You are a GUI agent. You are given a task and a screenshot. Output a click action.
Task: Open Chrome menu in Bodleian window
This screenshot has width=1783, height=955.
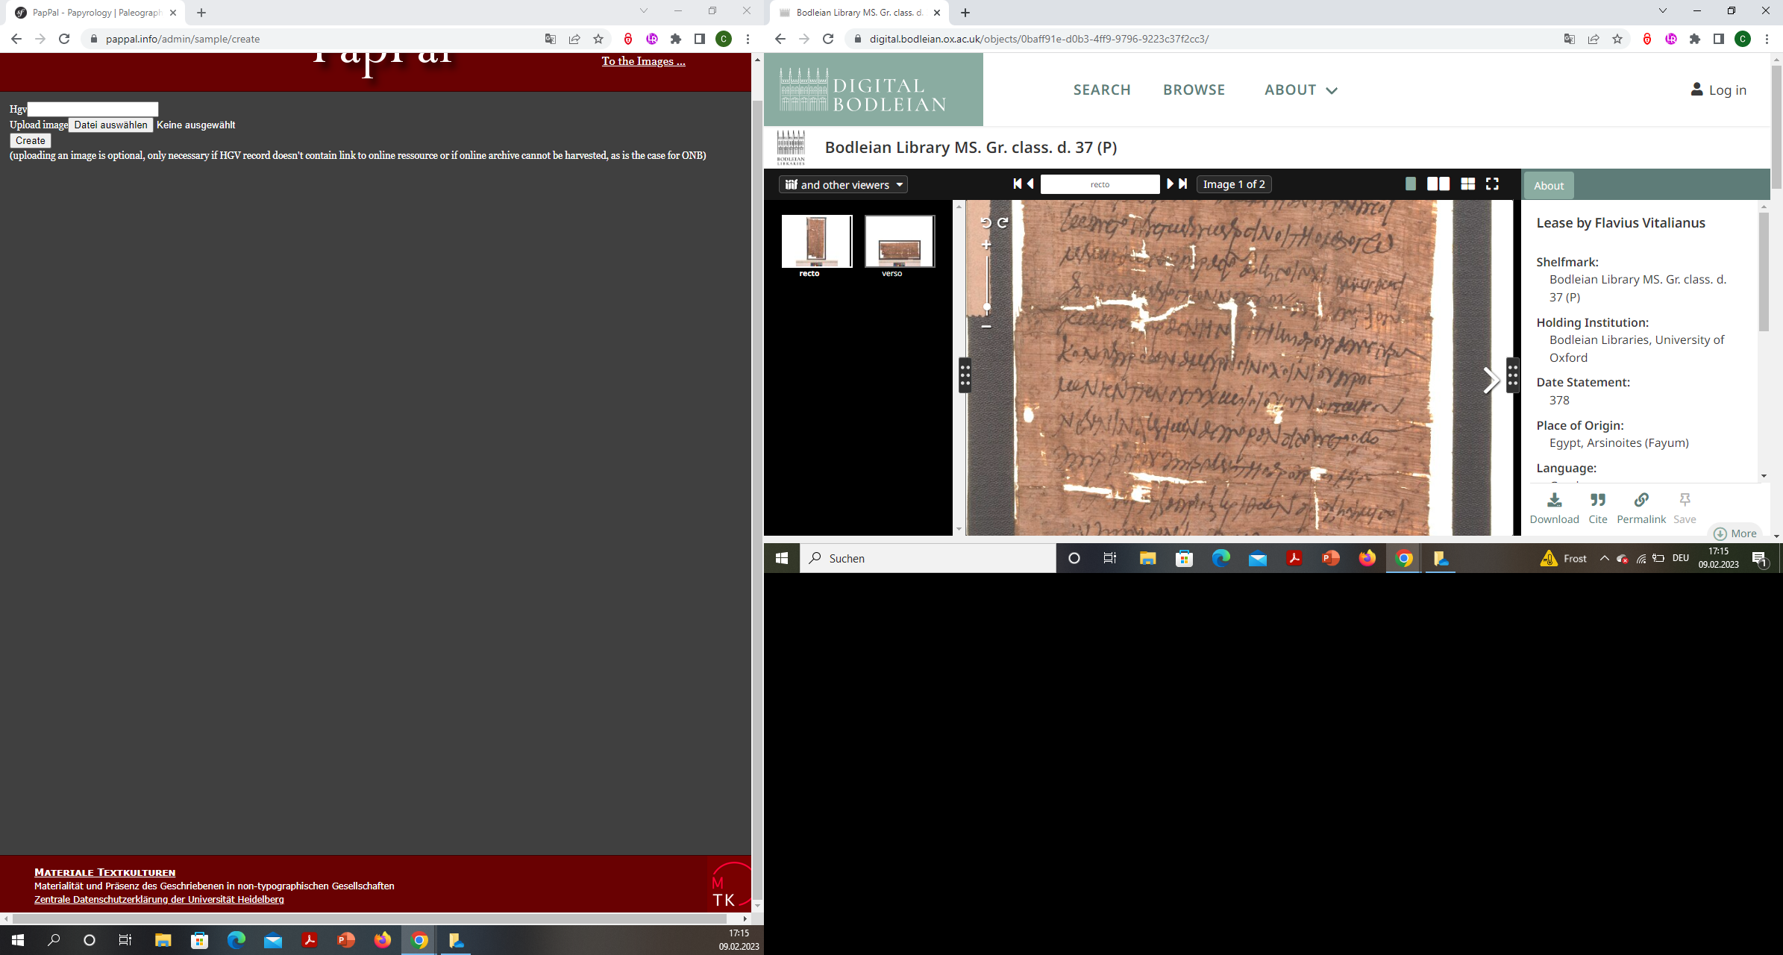click(1767, 39)
